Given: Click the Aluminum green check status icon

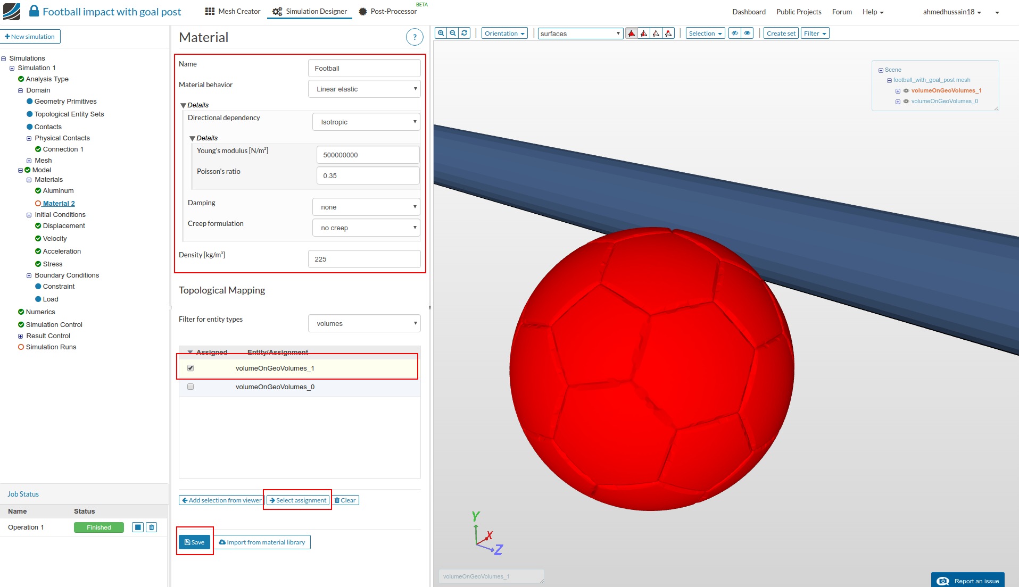Looking at the screenshot, I should tap(38, 191).
